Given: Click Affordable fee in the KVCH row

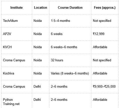Looking at the screenshot, I should click(105, 47).
